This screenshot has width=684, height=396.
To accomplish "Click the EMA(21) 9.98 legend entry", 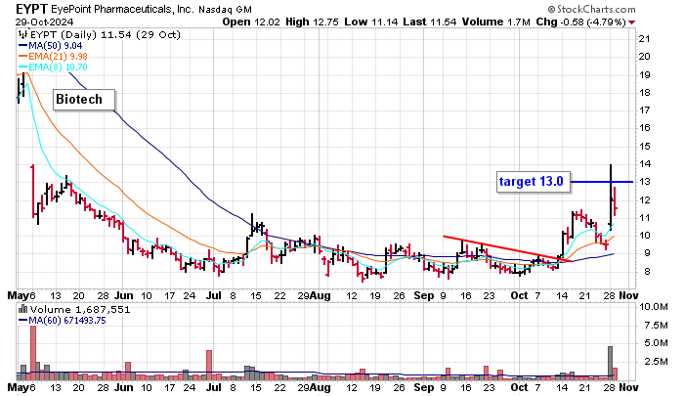I will [53, 57].
